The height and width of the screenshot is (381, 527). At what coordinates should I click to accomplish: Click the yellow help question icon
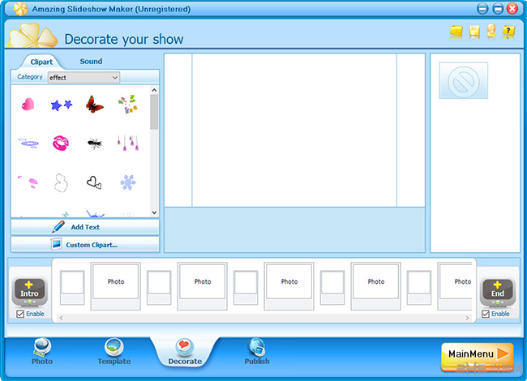point(508,32)
